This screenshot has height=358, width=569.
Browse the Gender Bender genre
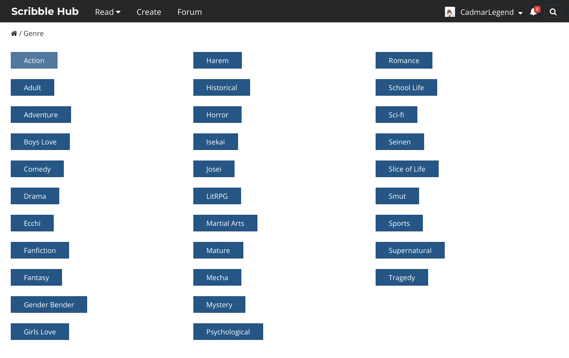[x=49, y=304]
